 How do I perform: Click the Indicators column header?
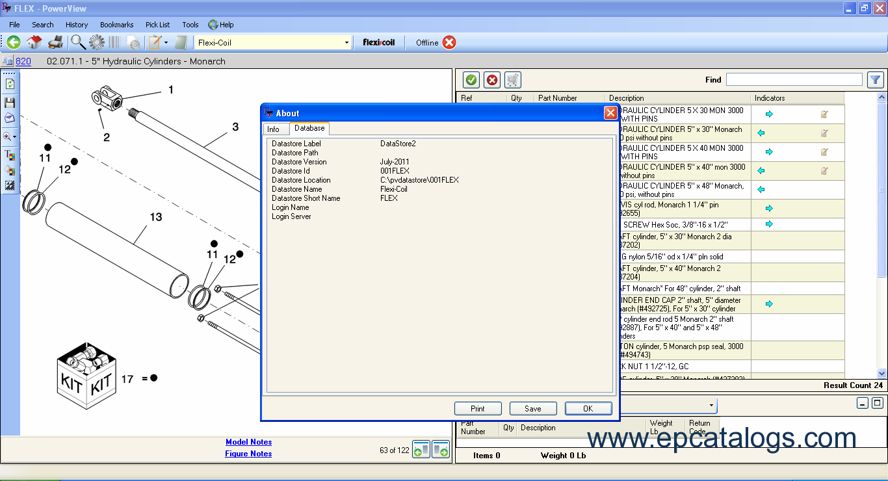click(x=798, y=98)
